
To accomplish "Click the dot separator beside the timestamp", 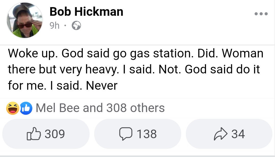I will point(65,26).
